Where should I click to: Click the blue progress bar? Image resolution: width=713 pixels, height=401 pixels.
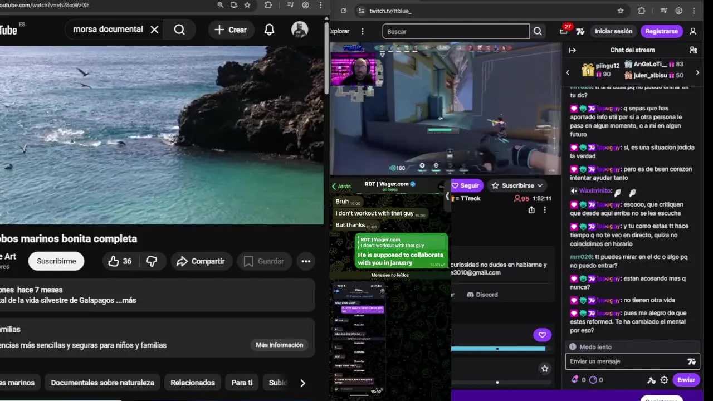(498, 349)
